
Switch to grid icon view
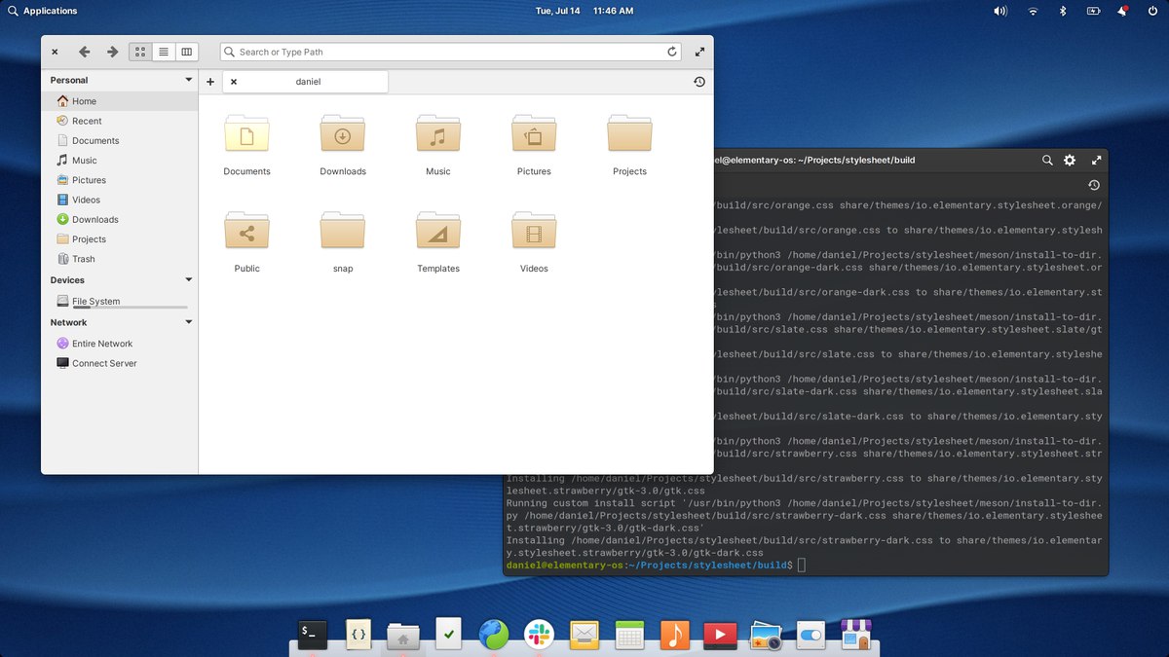click(140, 52)
